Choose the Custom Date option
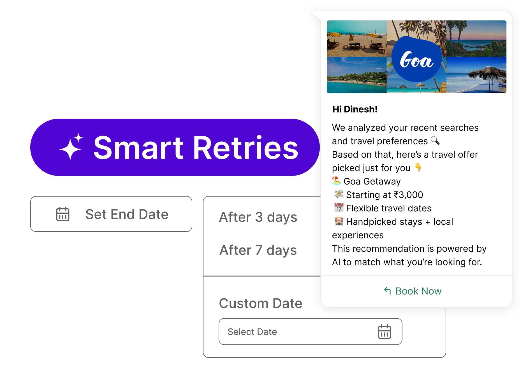This screenshot has height=392, width=528. point(261,303)
